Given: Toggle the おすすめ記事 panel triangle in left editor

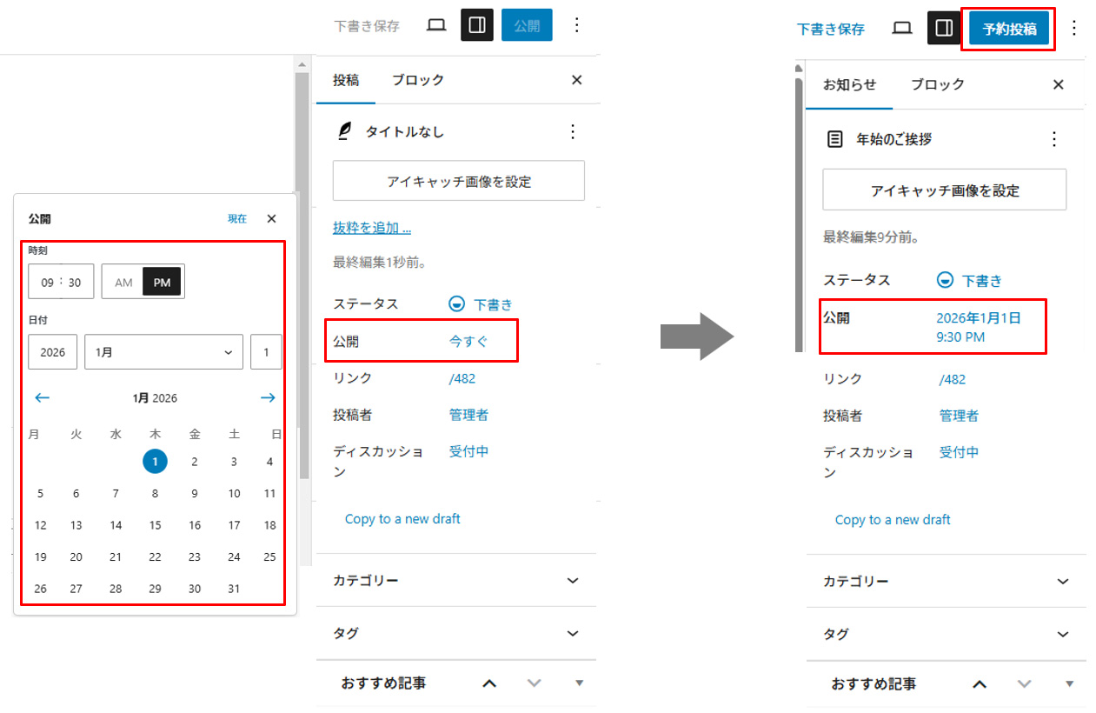Looking at the screenshot, I should tap(580, 683).
